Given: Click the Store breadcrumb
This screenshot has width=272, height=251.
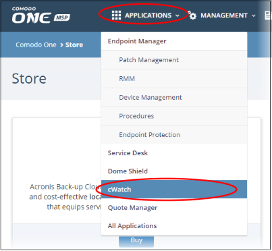Looking at the screenshot, I should tap(74, 45).
